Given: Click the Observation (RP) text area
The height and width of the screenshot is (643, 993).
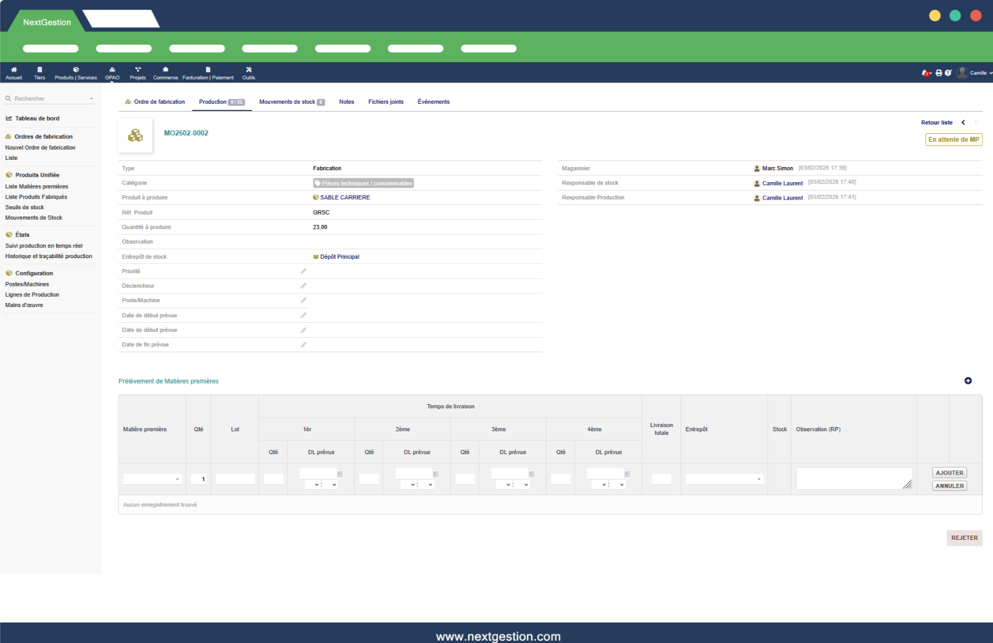Looking at the screenshot, I should (853, 478).
